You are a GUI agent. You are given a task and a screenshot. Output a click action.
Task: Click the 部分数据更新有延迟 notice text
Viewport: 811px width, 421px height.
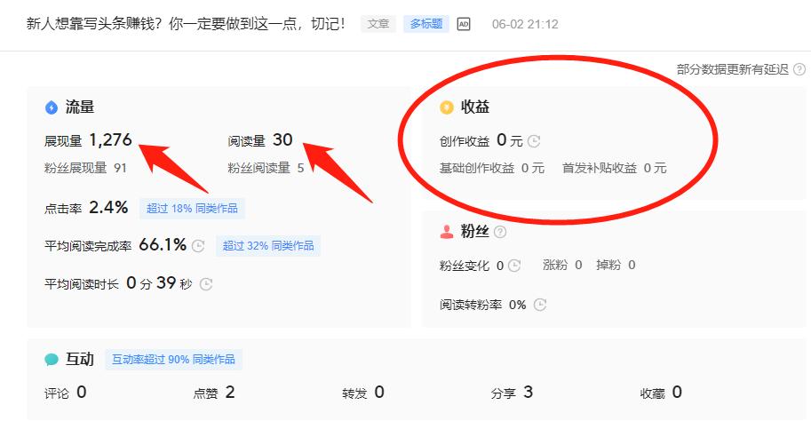[732, 69]
